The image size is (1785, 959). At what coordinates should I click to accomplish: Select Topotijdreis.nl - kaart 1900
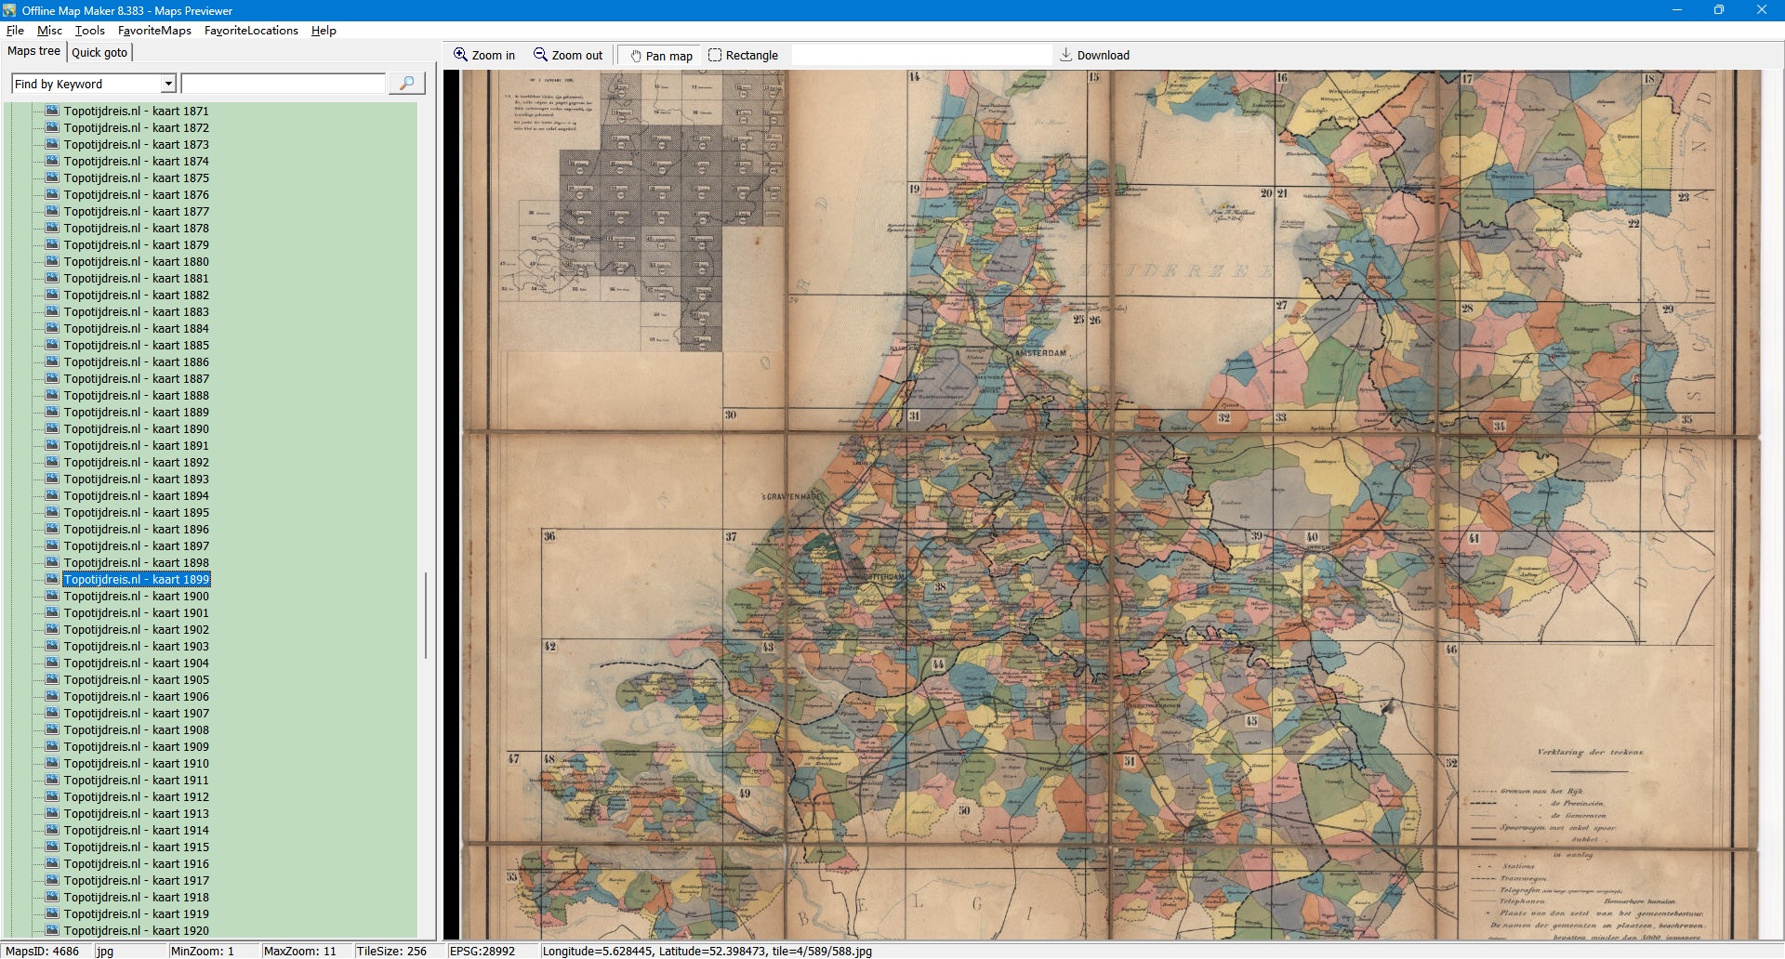[136, 596]
